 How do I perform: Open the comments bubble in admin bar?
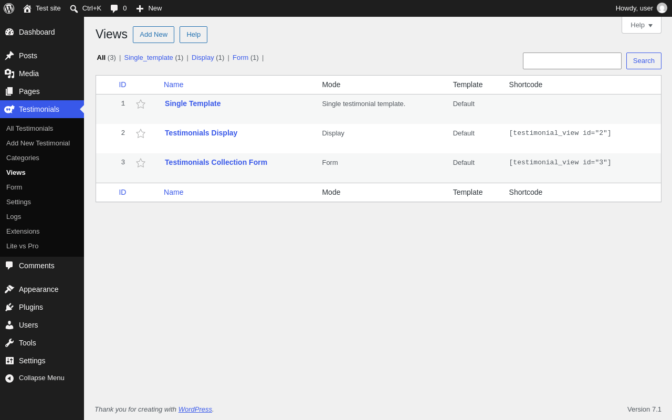point(114,8)
